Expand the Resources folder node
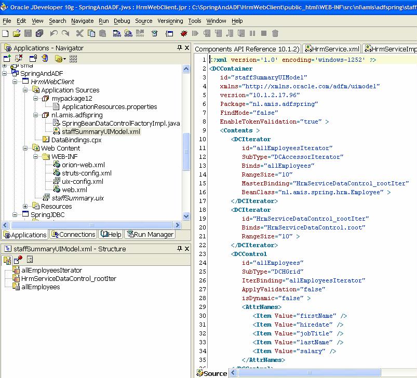Viewport: 417px width, 378px height. tap(26, 206)
